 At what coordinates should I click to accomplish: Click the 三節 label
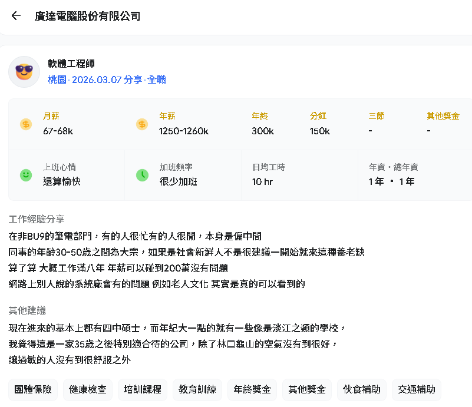coord(377,116)
